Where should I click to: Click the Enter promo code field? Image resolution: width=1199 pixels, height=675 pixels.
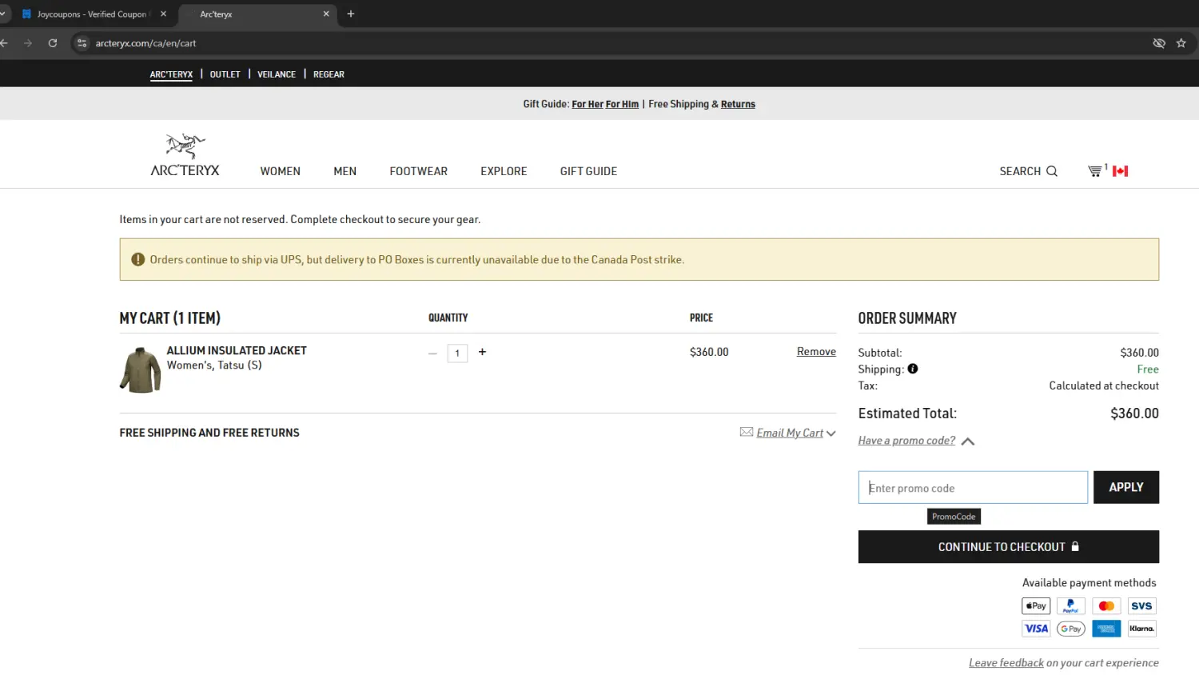[972, 488]
